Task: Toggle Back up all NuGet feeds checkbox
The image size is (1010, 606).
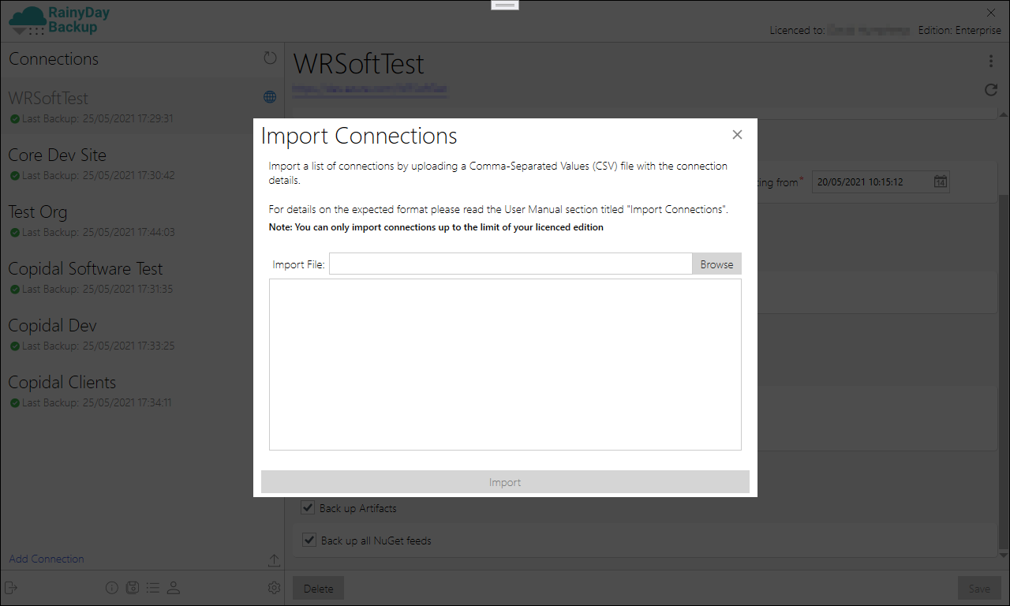Action: pos(310,541)
